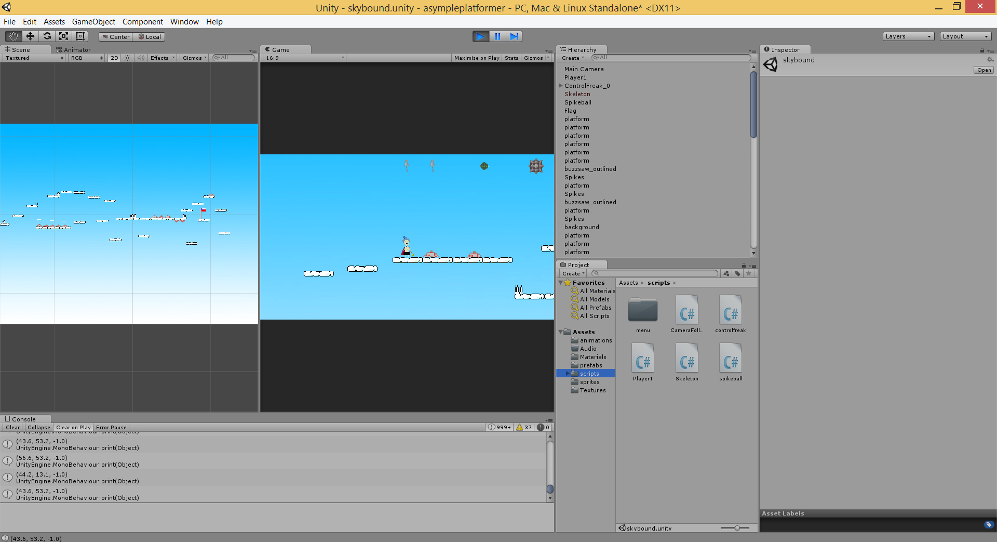
Task: Search by Label icon in Project
Action: click(x=737, y=274)
